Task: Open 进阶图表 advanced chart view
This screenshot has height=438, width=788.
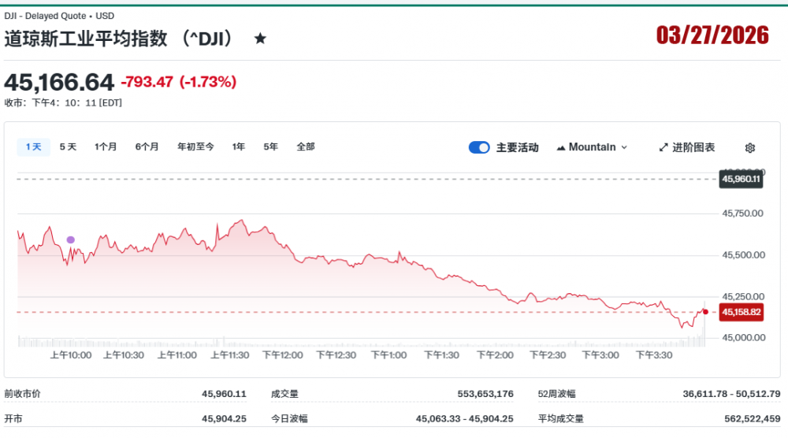Action: tap(687, 147)
